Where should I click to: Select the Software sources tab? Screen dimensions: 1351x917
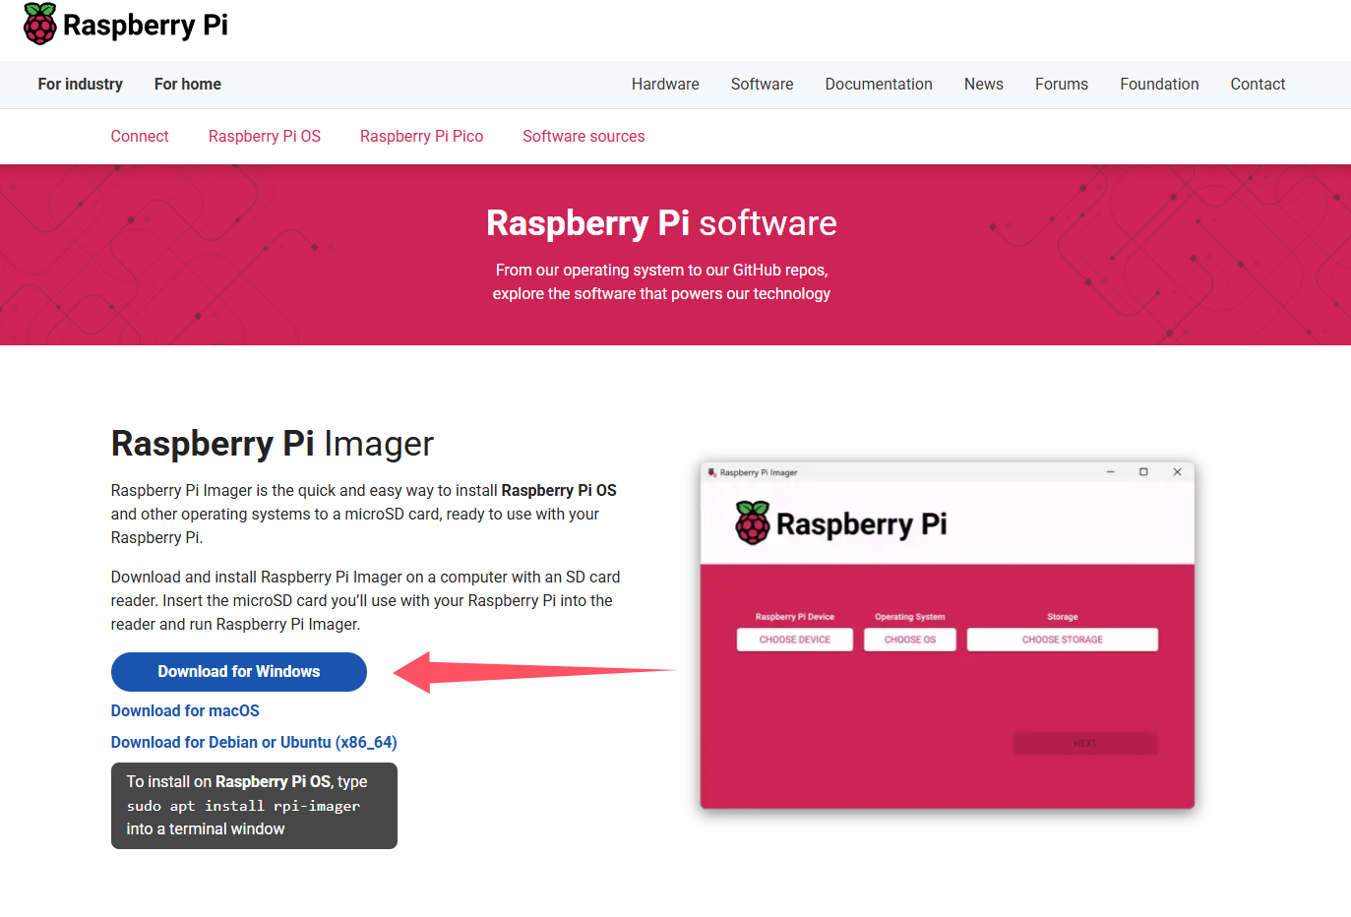[x=583, y=137]
